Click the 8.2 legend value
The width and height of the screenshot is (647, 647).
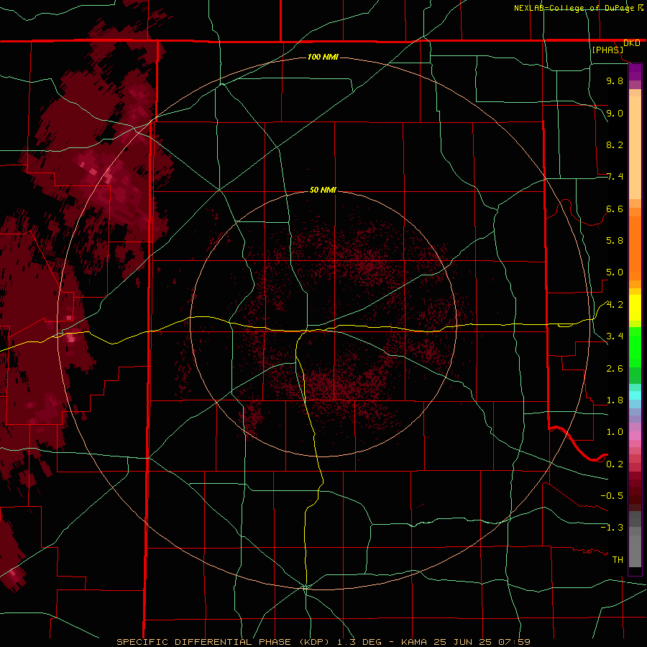[615, 144]
